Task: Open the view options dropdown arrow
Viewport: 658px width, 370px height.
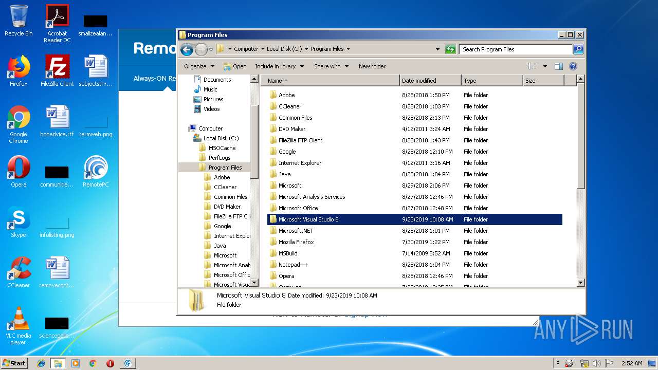Action: coord(545,66)
